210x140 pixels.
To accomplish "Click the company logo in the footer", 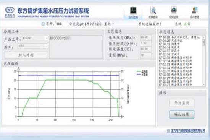I will 168,131.
